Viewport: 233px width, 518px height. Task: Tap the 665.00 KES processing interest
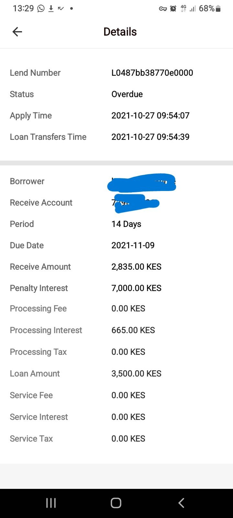pyautogui.click(x=133, y=330)
